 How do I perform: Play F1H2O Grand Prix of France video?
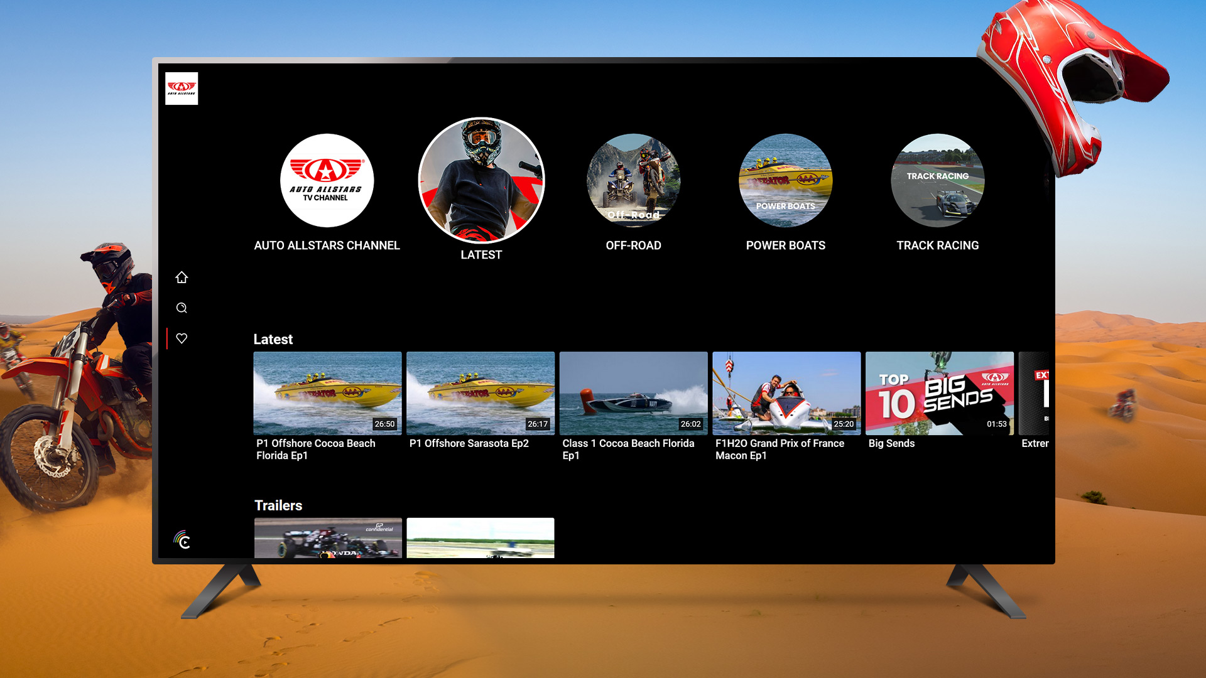coord(786,394)
